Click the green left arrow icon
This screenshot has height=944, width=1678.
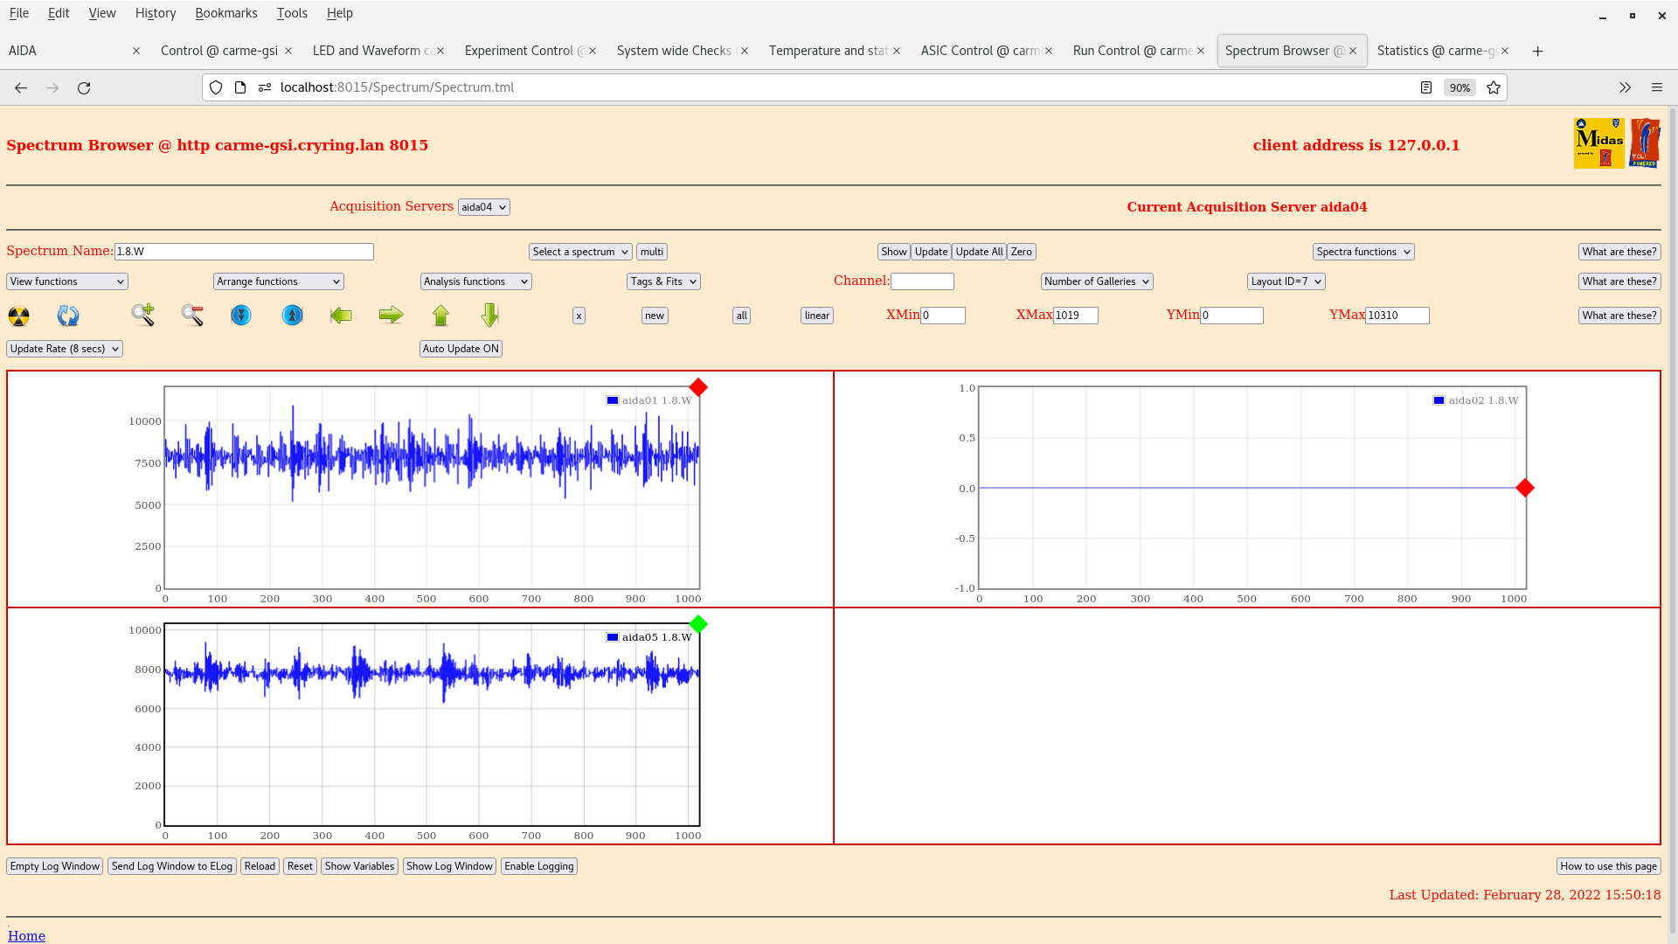[341, 316]
